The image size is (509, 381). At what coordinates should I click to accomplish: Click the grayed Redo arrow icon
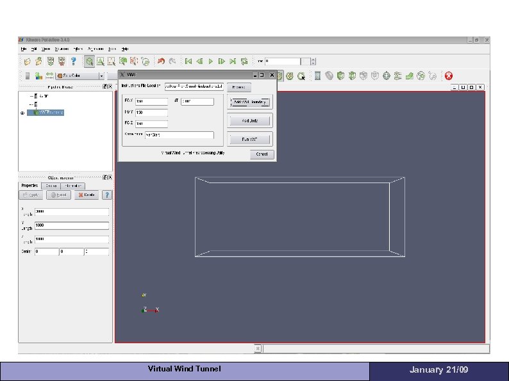(172, 61)
